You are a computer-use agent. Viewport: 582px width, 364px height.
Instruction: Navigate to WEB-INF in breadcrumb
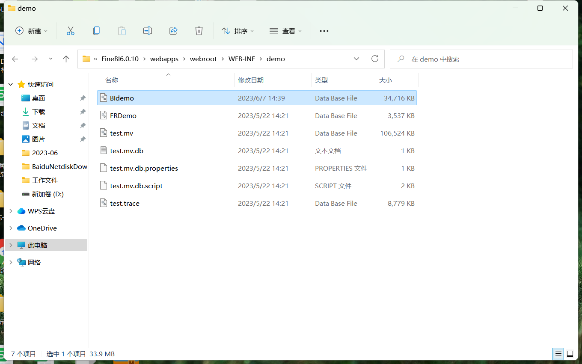tap(242, 59)
